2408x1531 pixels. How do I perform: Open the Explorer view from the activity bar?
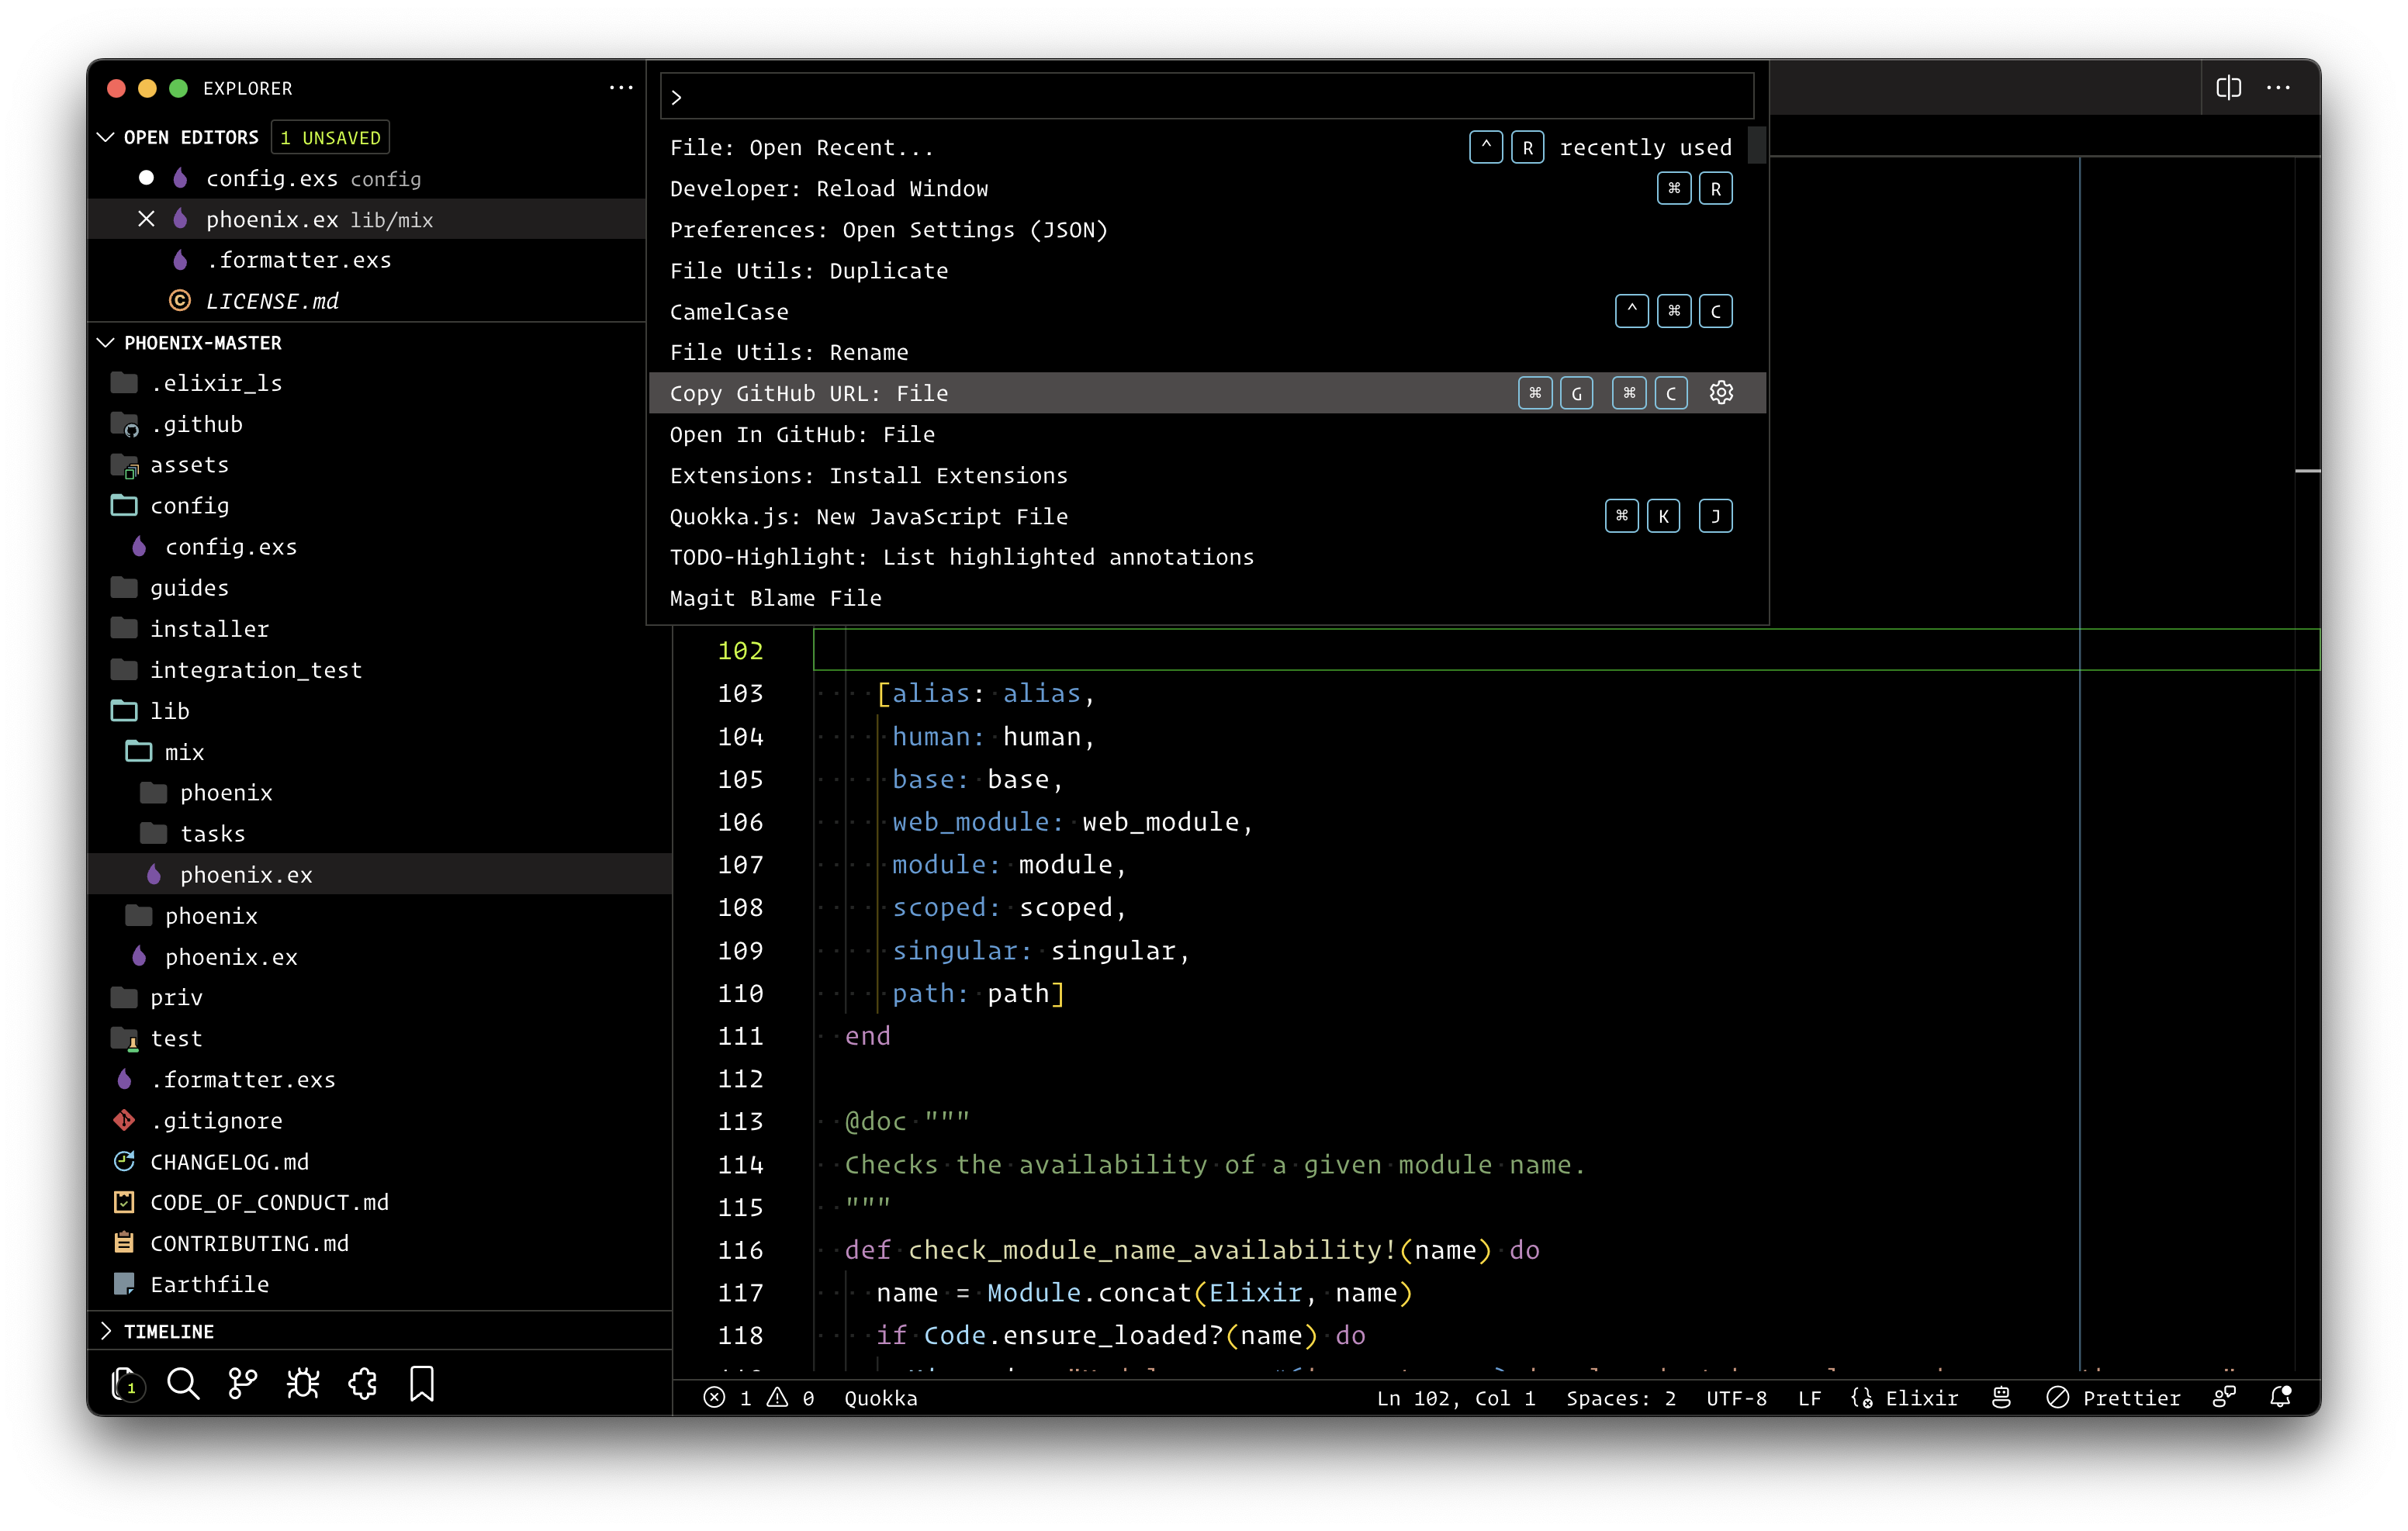point(126,1384)
